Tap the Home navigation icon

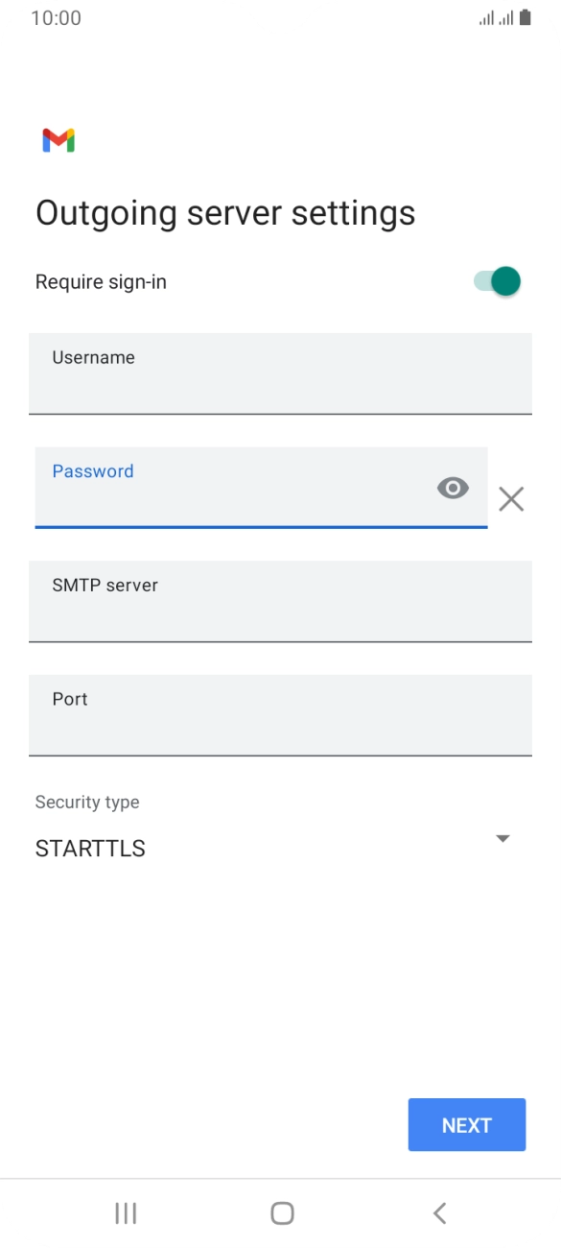281,1212
